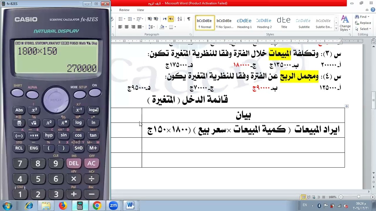The image size is (376, 211).
Task: Align text left in Paragraph group
Action: click(x=120, y=27)
